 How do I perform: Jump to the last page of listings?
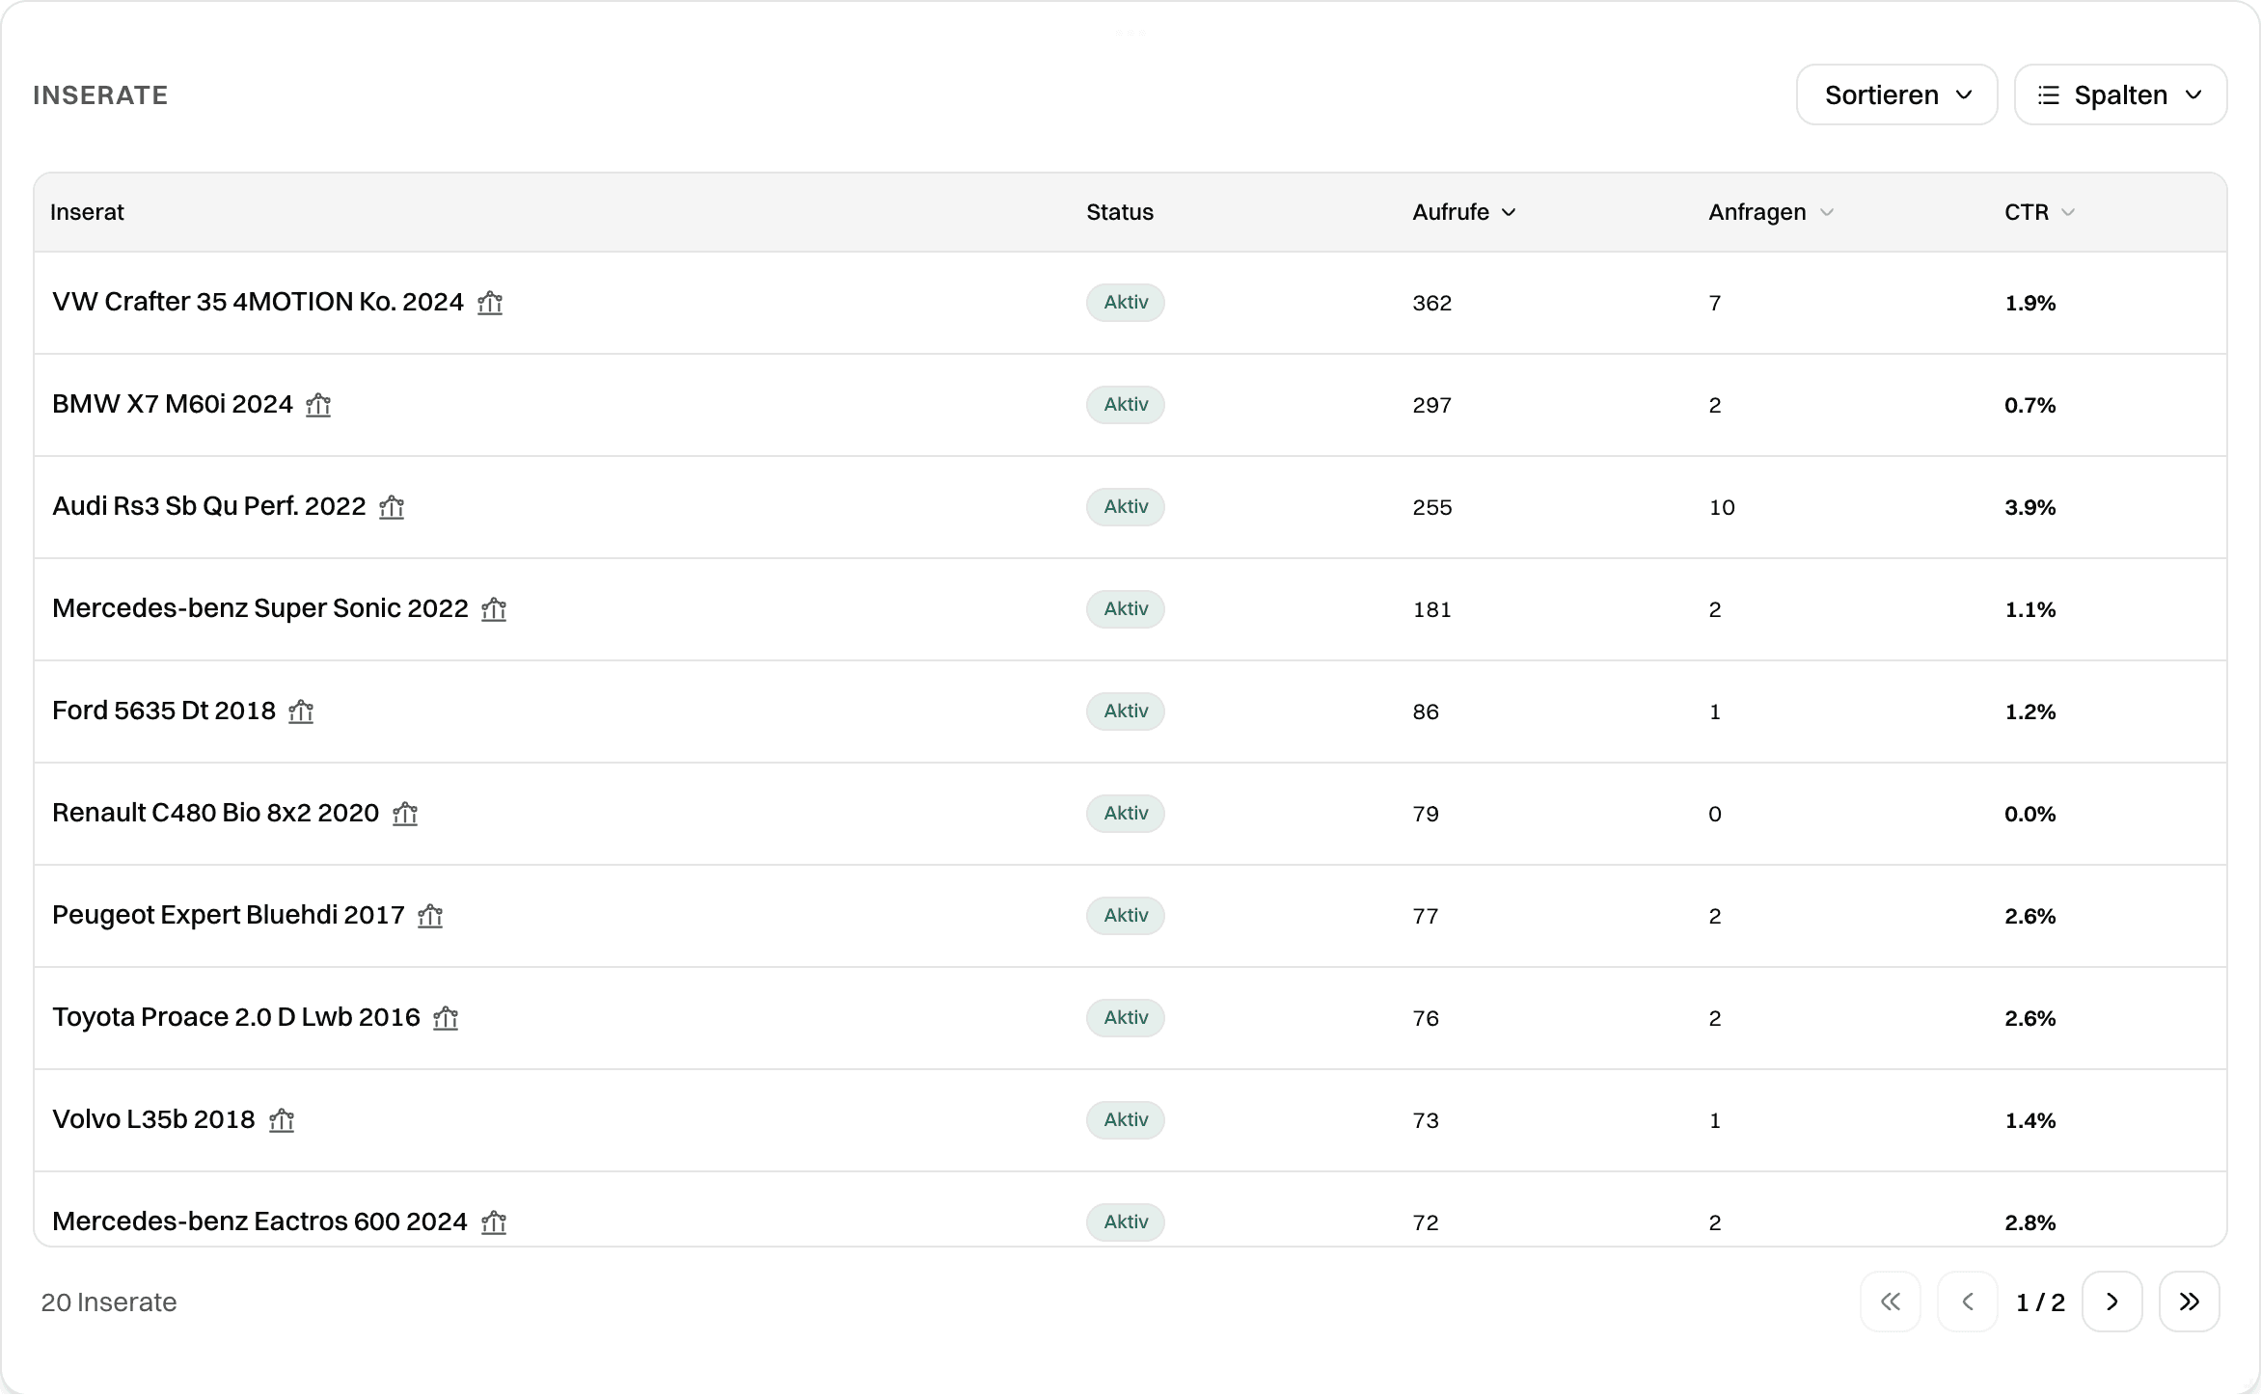[2190, 1302]
